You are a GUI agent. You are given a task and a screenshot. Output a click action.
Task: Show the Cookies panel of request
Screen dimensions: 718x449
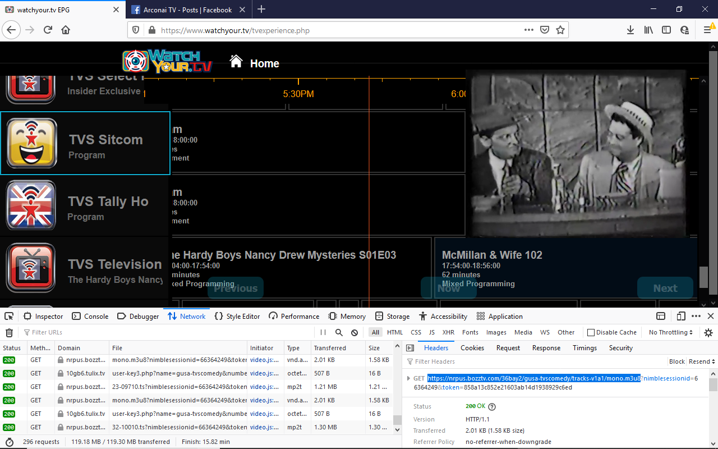pyautogui.click(x=472, y=348)
